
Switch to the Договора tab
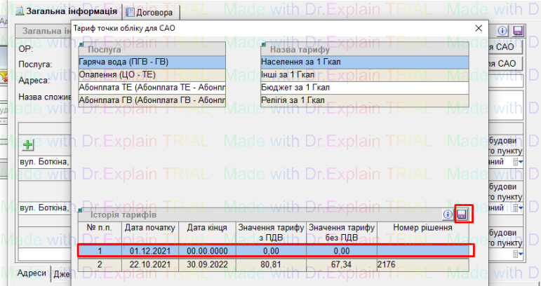pyautogui.click(x=151, y=12)
